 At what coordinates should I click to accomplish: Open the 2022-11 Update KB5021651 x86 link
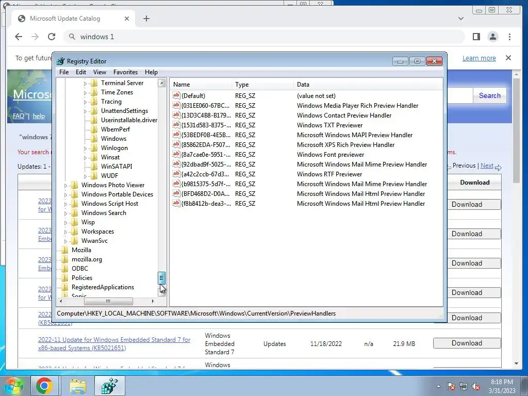[x=114, y=344]
